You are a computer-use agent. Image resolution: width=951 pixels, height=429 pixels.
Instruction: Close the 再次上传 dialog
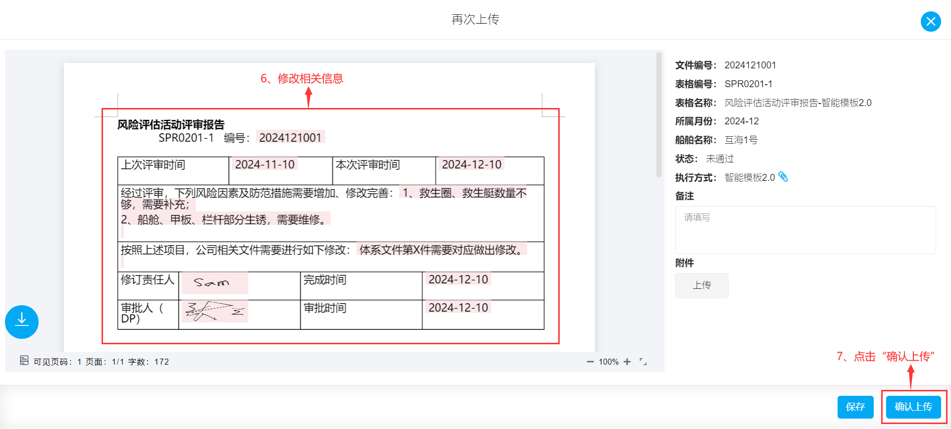931,21
